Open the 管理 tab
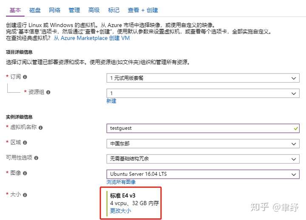306x220 pixels. click(74, 10)
